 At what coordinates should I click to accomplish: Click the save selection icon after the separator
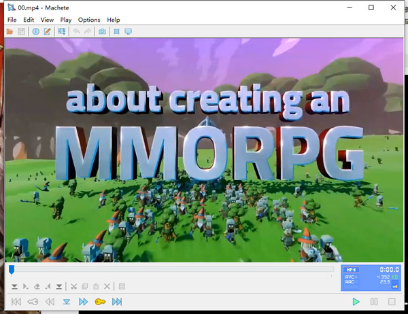coord(122,287)
